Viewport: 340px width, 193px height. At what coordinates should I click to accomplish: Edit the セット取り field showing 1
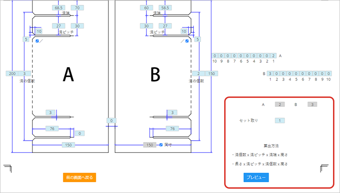280,120
